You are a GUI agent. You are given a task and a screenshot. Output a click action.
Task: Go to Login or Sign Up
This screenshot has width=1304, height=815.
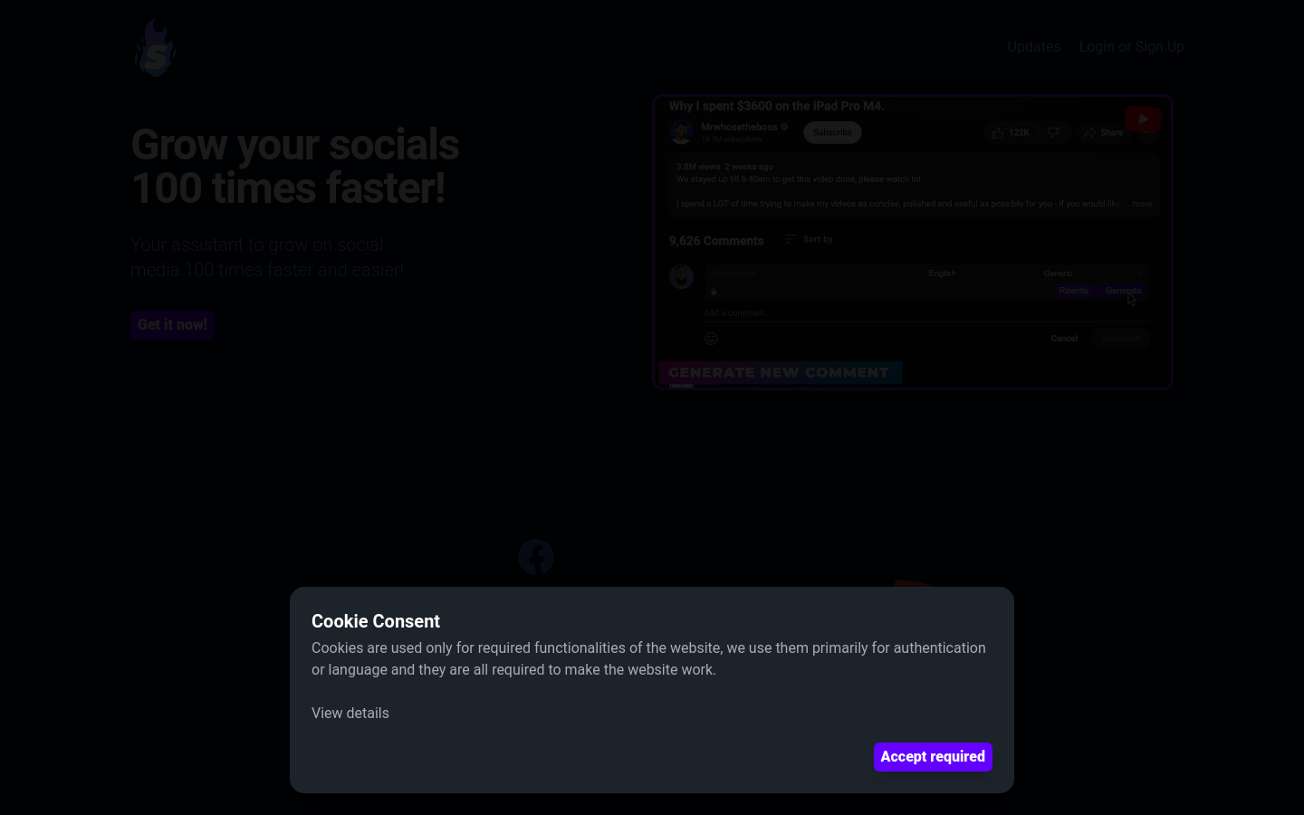[x=1131, y=47]
